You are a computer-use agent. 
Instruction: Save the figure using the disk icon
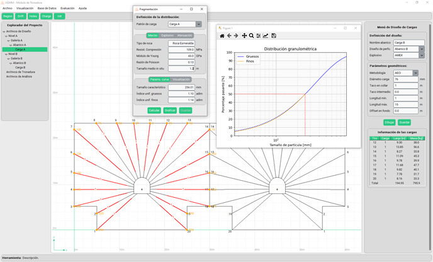point(273,36)
